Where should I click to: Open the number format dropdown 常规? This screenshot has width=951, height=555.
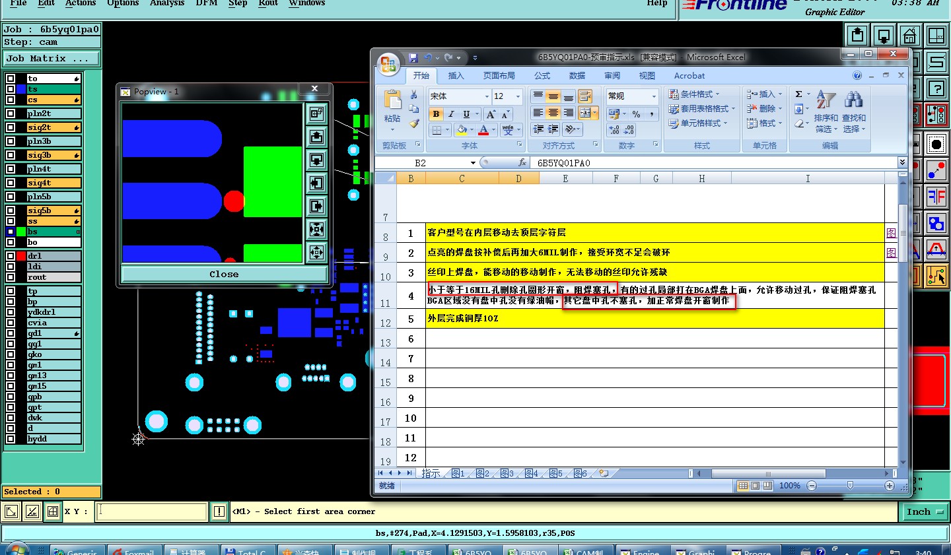click(654, 96)
